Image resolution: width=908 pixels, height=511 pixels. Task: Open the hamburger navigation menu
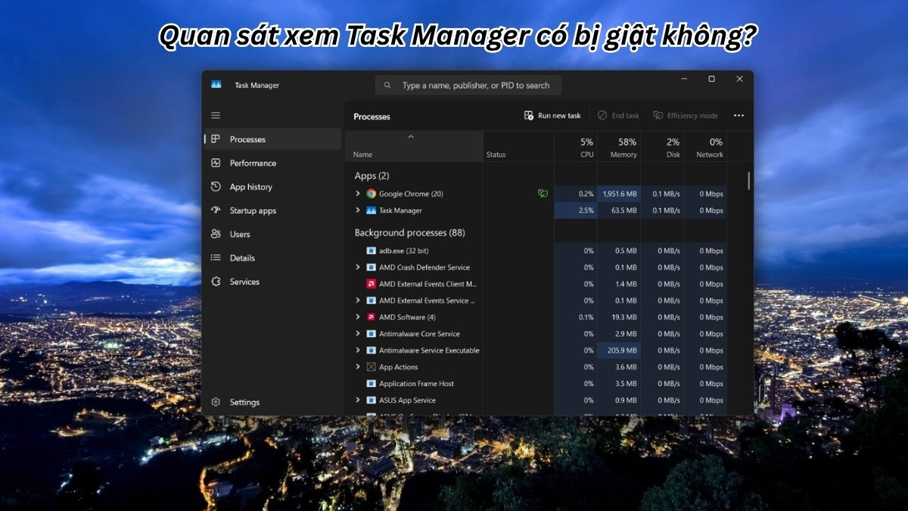(216, 115)
